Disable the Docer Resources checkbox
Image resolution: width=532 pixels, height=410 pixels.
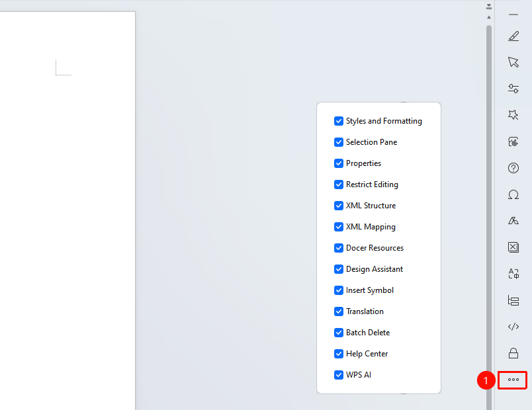pyautogui.click(x=339, y=248)
